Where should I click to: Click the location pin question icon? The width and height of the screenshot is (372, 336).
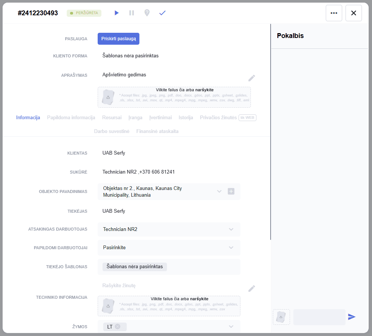click(x=147, y=13)
